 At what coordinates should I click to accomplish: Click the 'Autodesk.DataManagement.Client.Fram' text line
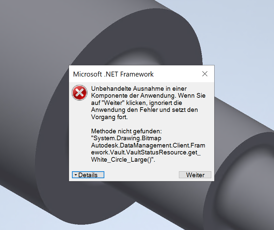148,145
